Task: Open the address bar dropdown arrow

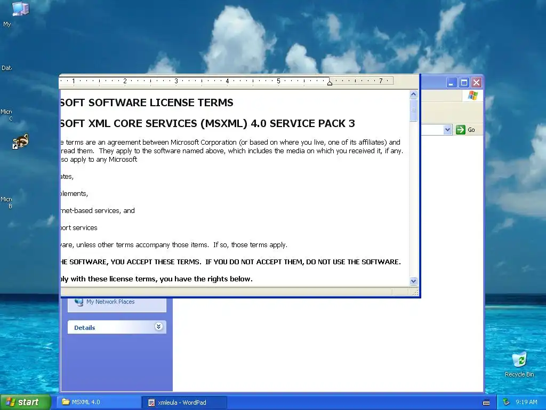Action: click(447, 130)
